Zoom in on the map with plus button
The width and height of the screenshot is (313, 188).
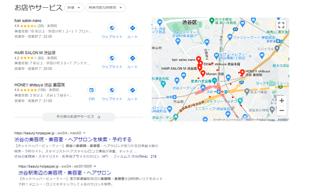click(x=282, y=100)
